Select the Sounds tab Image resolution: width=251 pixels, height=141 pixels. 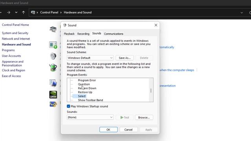96,33
